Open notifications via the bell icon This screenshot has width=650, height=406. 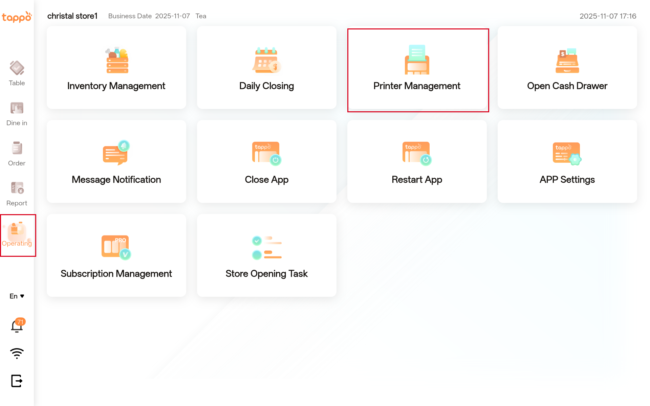17,326
